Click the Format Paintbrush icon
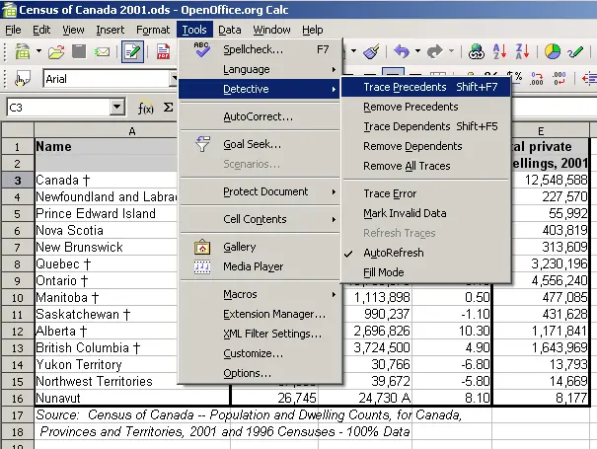This screenshot has height=449, width=597. (x=371, y=51)
